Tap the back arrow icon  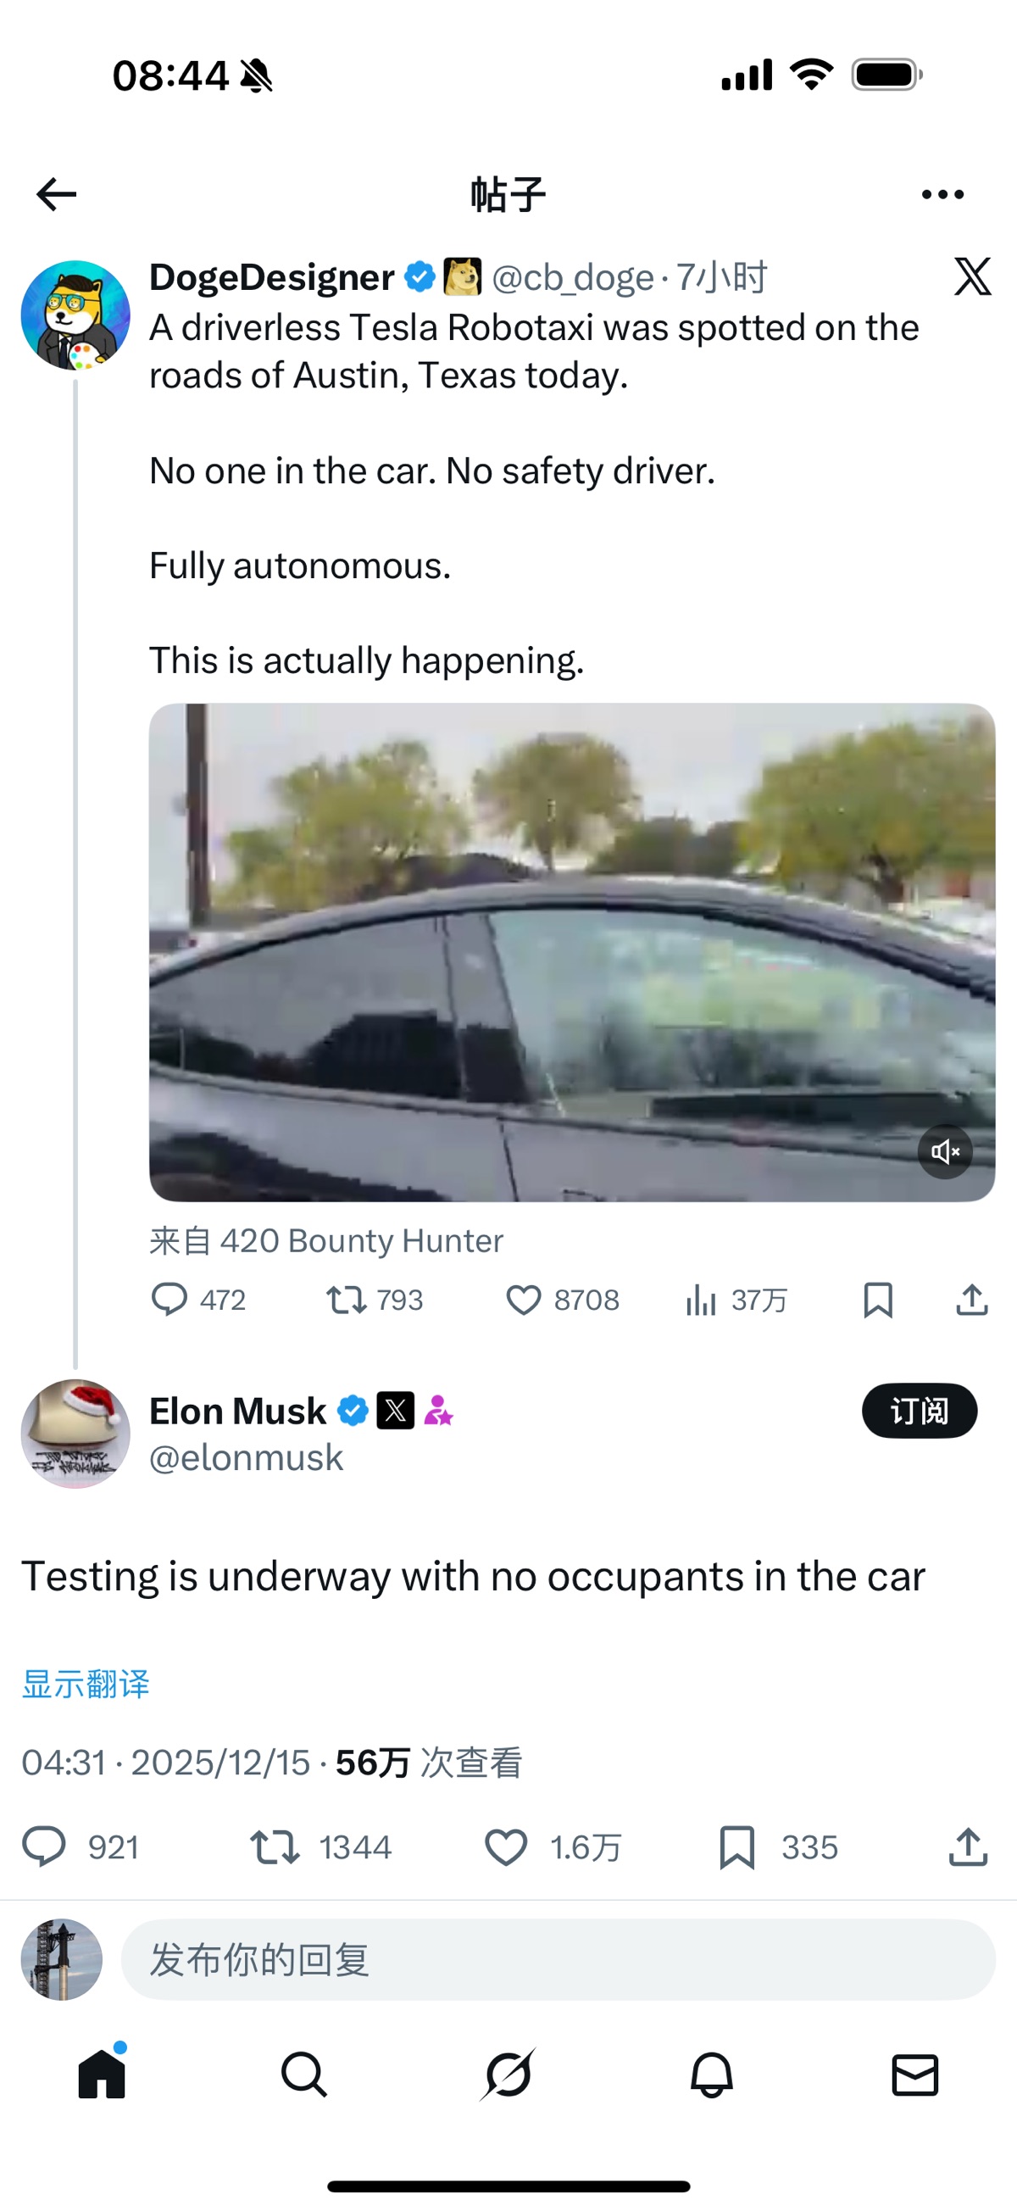coord(57,194)
